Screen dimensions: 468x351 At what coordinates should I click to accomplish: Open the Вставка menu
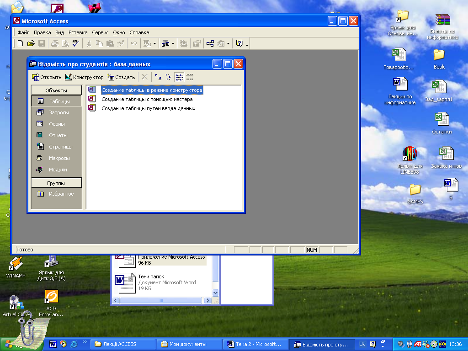(x=78, y=32)
